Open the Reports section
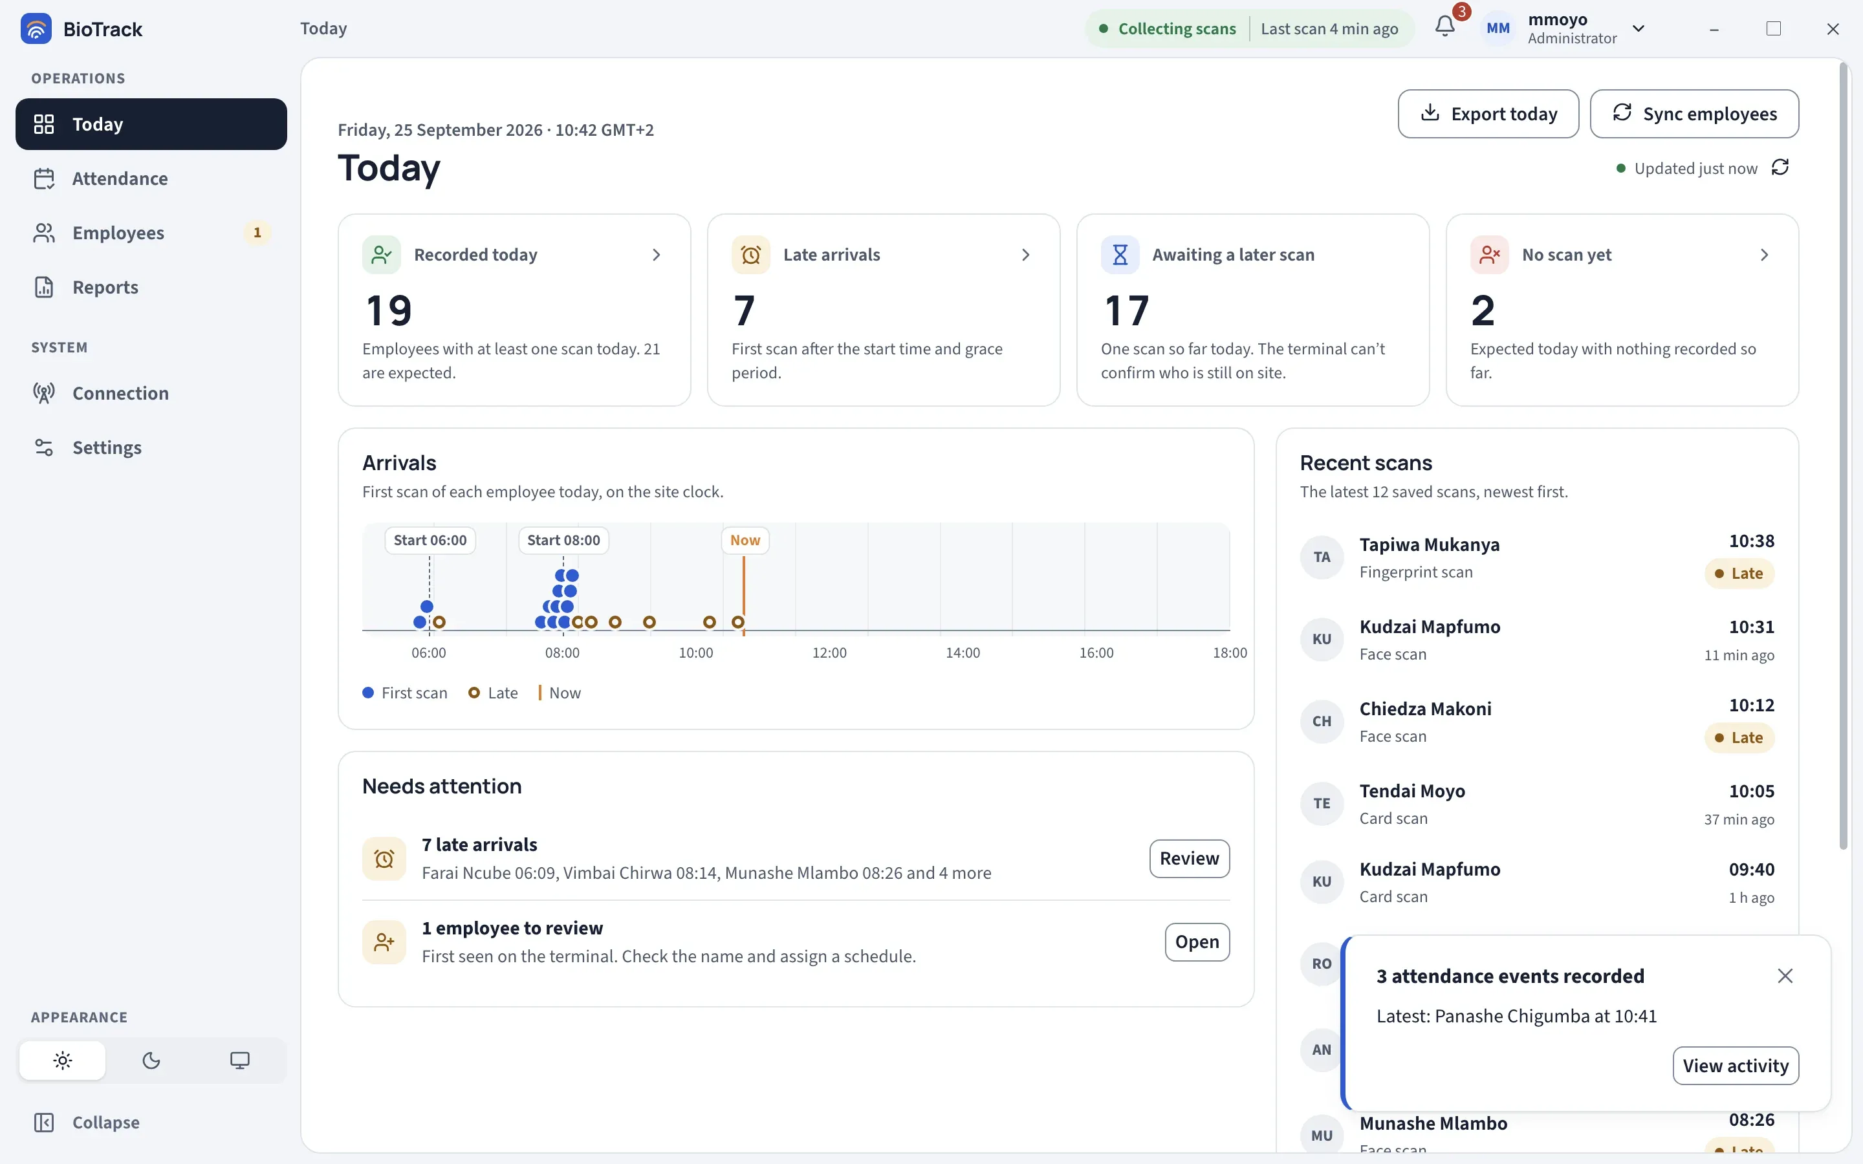This screenshot has height=1164, width=1863. [x=151, y=287]
